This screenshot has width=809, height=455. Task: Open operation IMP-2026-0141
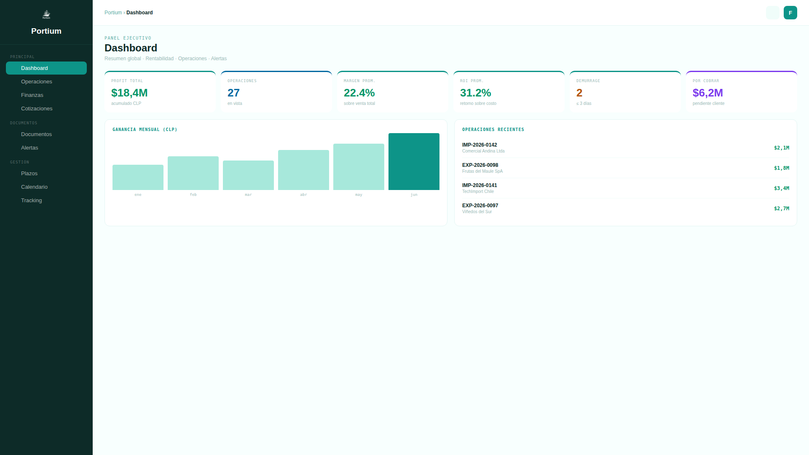coord(626,188)
